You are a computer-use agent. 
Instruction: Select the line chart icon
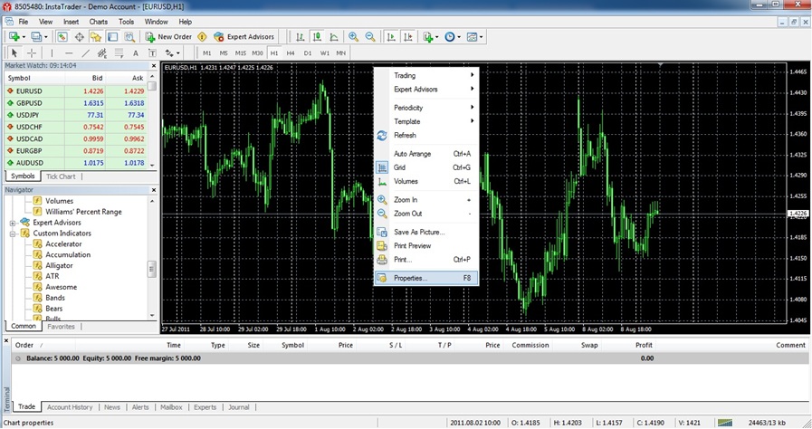coord(335,37)
